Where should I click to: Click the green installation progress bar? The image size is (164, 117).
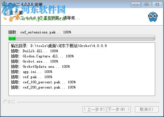[x=82, y=38]
